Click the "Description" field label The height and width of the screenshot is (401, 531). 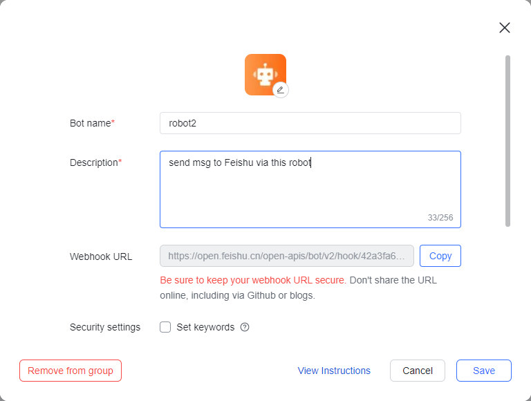click(94, 162)
